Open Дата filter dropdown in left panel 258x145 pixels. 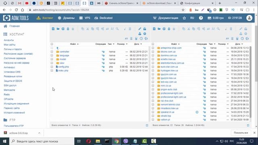click(x=141, y=44)
